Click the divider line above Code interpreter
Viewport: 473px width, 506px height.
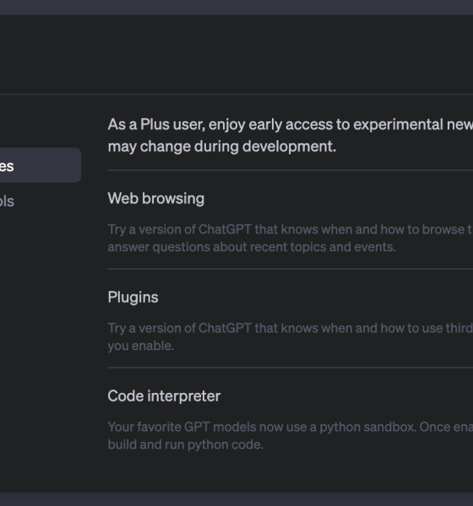[290, 367]
